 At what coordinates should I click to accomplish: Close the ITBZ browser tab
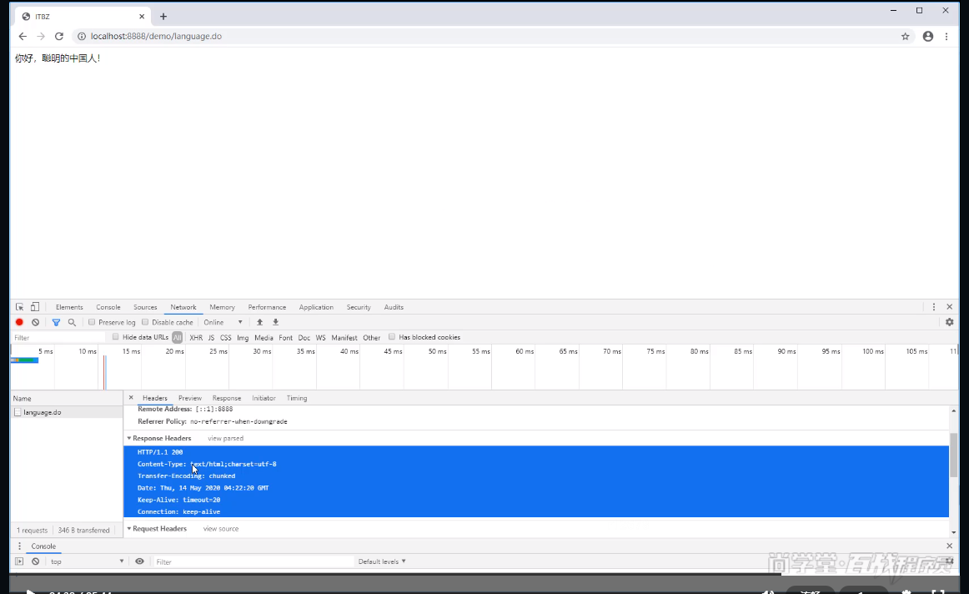click(x=142, y=17)
